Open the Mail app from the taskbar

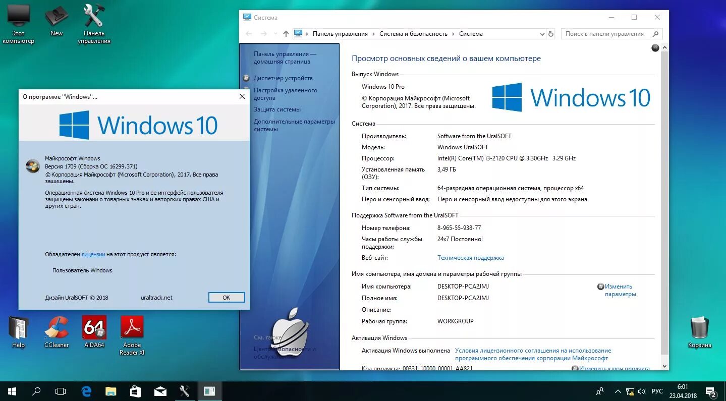click(x=160, y=391)
